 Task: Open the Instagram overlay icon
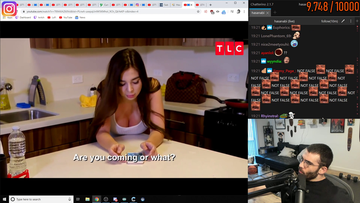[9, 9]
